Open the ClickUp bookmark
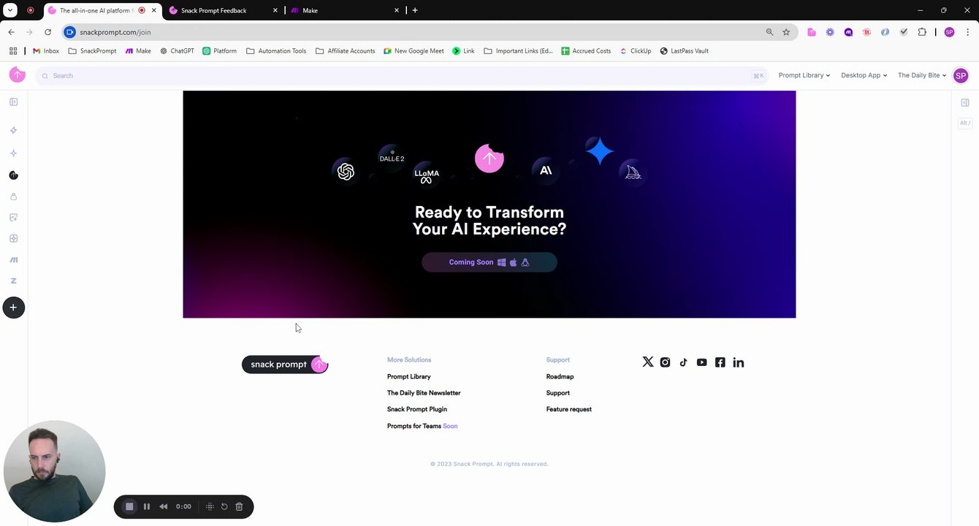Image resolution: width=979 pixels, height=526 pixels. pyautogui.click(x=635, y=51)
